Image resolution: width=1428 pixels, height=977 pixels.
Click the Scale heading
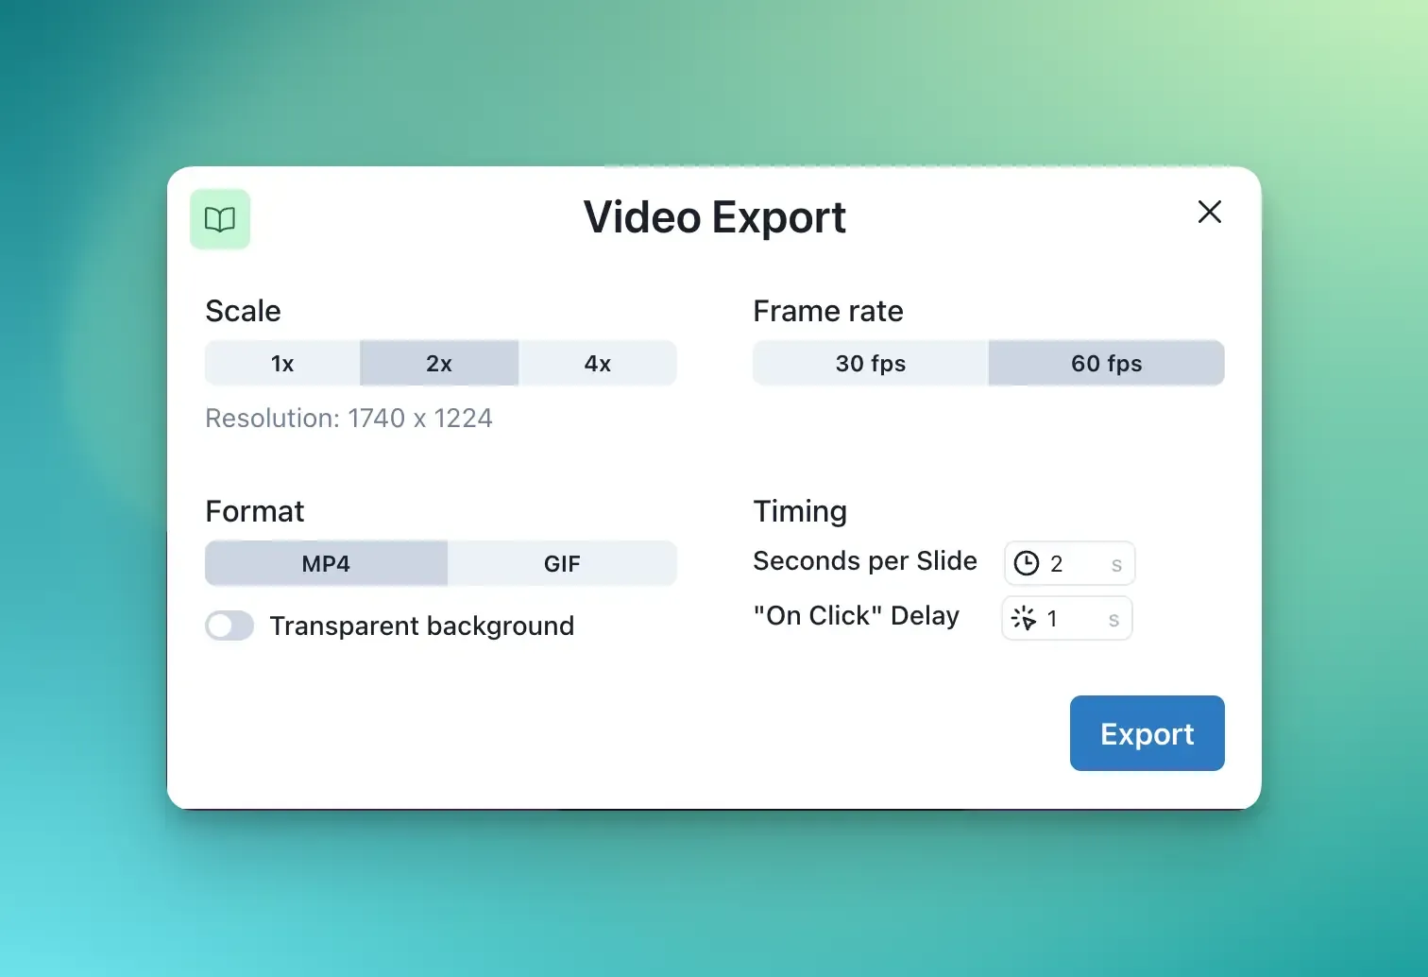point(243,311)
